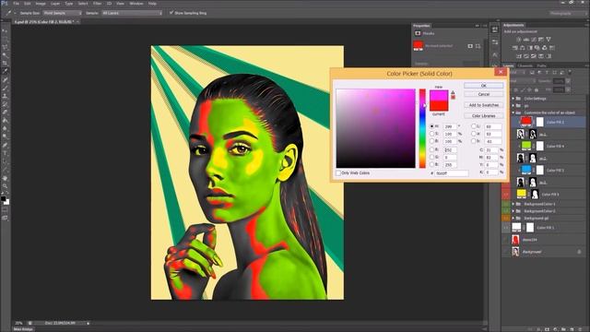Enable the Only Web Colors checkbox

(x=338, y=173)
